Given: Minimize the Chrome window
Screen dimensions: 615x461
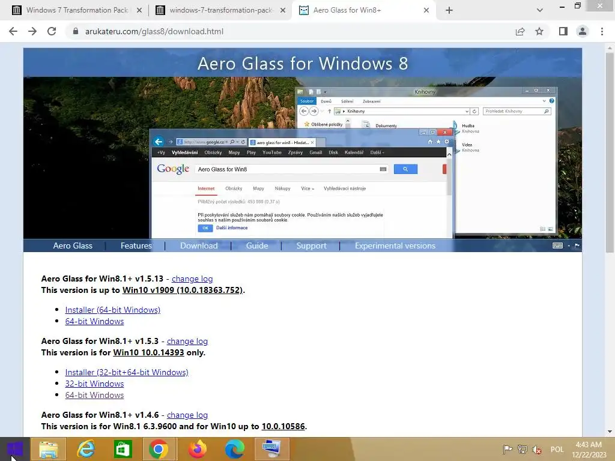Looking at the screenshot, I should click(x=562, y=6).
